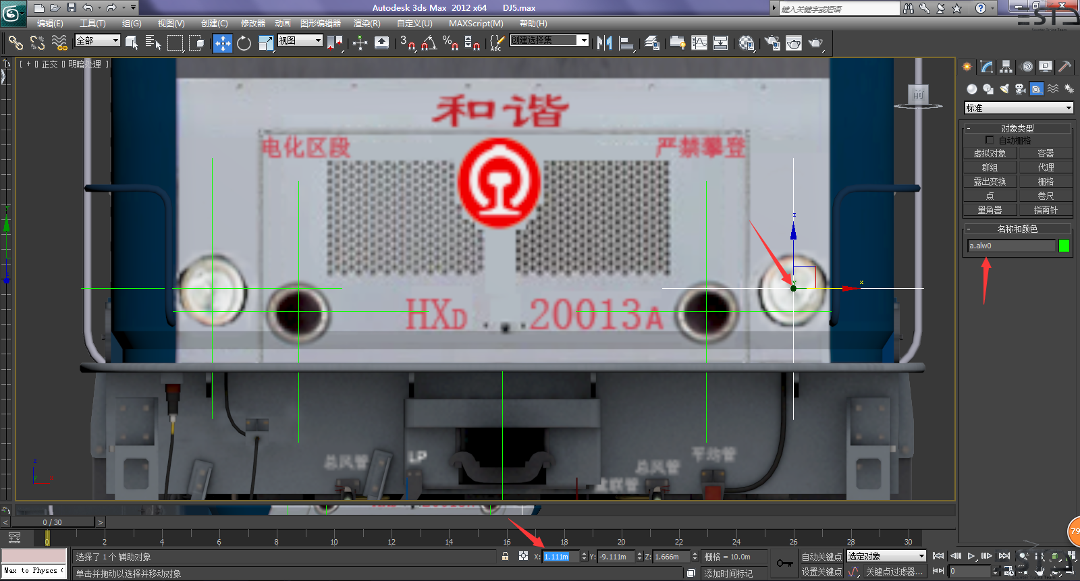Toggle the 自动关键点 button
The image size is (1080, 581).
[x=821, y=557]
